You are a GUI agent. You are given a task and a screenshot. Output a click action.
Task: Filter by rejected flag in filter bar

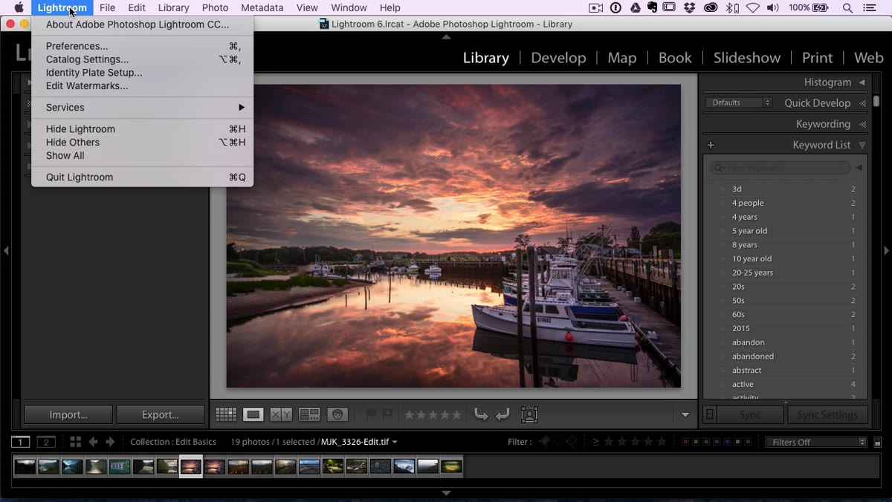click(x=571, y=442)
